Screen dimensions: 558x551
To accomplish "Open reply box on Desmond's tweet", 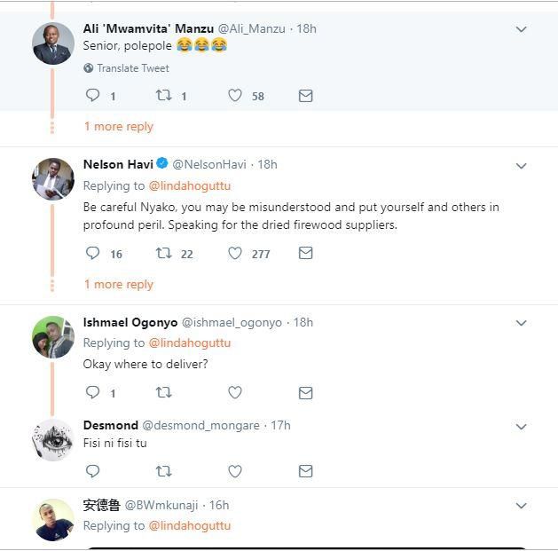I will tap(92, 471).
